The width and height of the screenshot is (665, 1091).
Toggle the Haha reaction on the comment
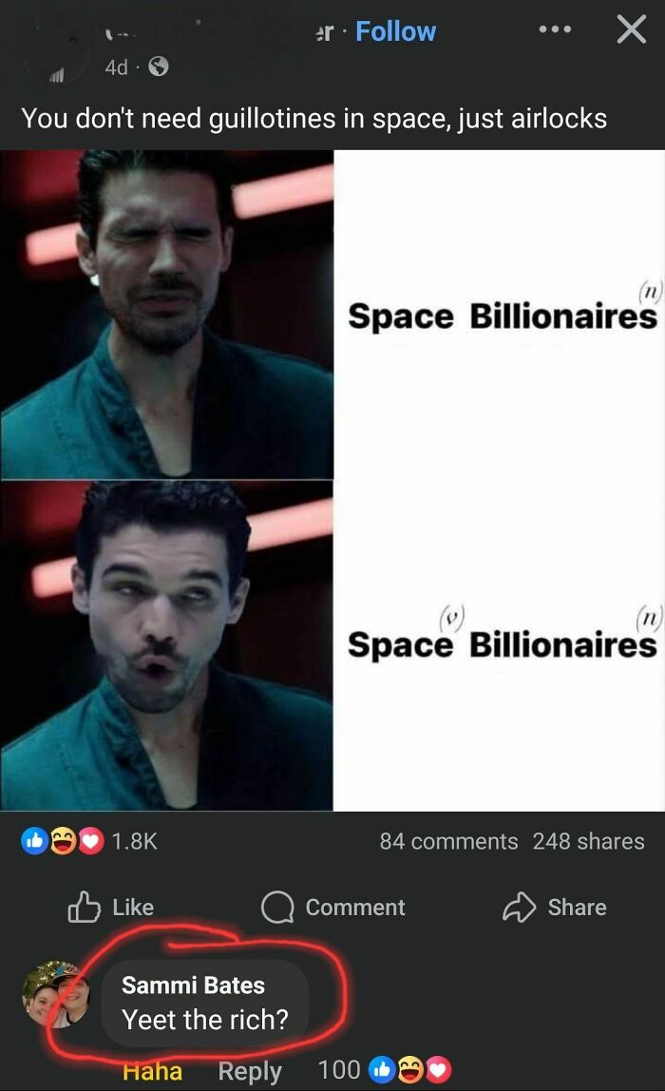[x=152, y=1072]
